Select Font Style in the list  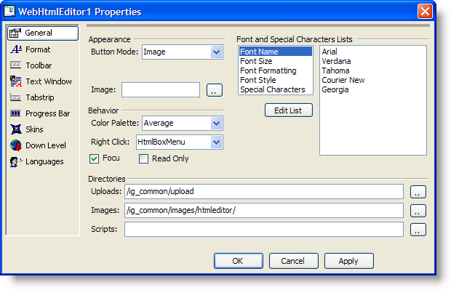tap(275, 80)
